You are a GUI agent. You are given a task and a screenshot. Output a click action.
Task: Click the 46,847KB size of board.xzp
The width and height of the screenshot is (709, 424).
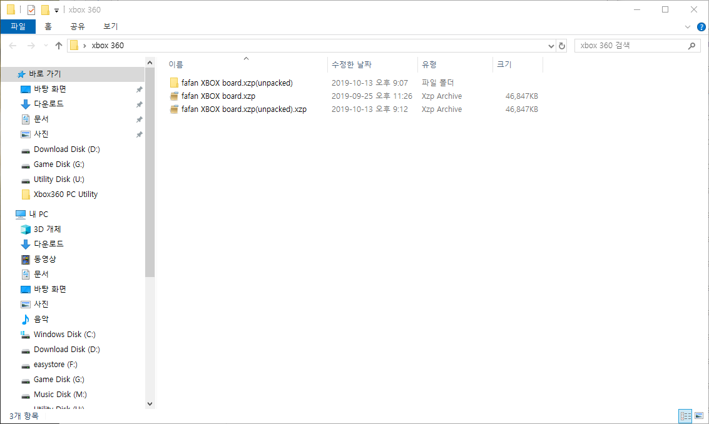point(522,96)
